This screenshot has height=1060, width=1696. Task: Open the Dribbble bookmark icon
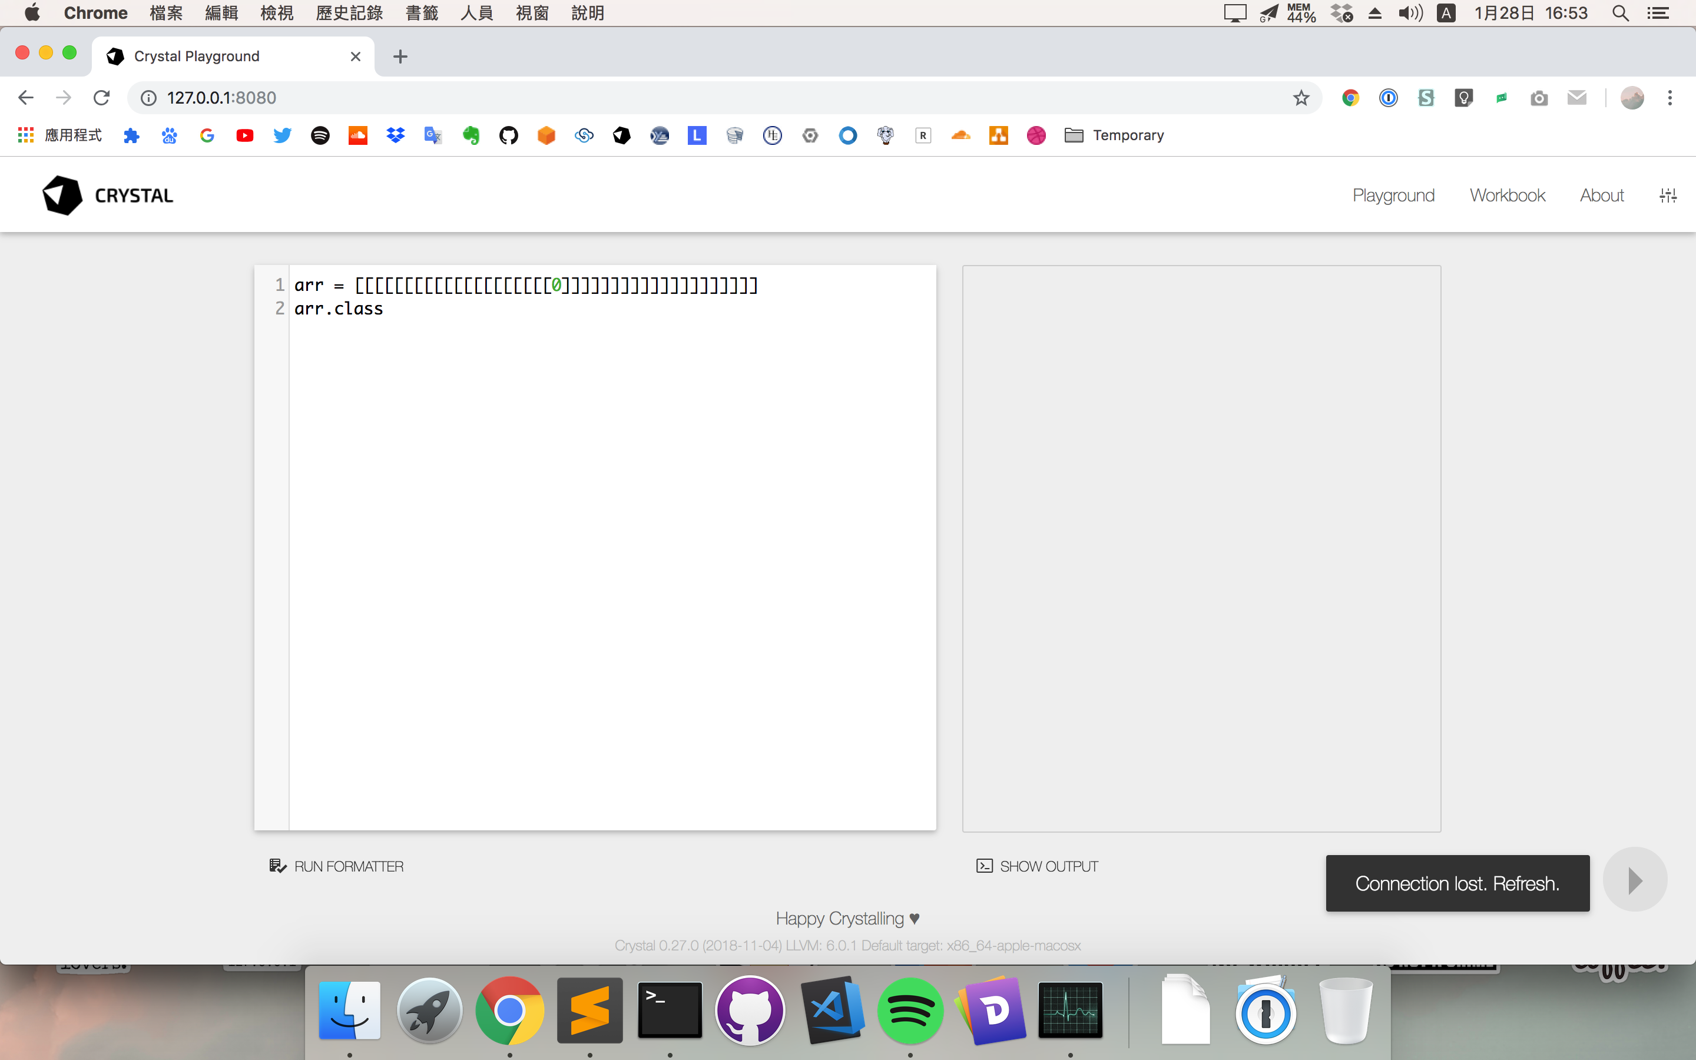pos(1036,135)
